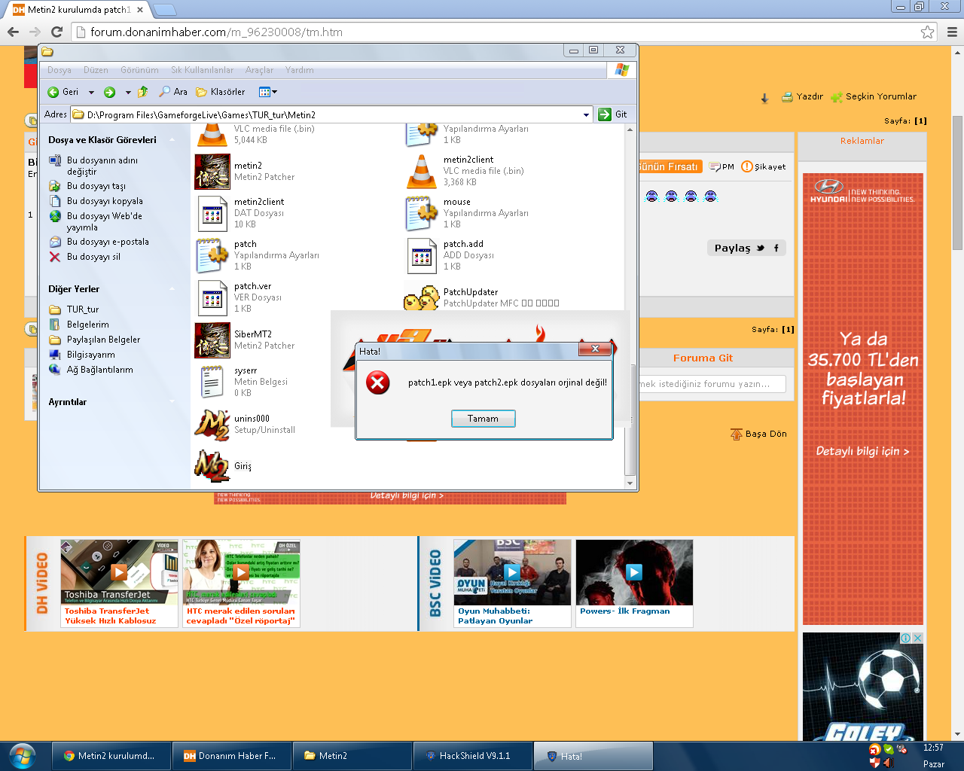Viewport: 964px width, 771px height.
Task: Open the Chrome main menu
Action: click(952, 32)
